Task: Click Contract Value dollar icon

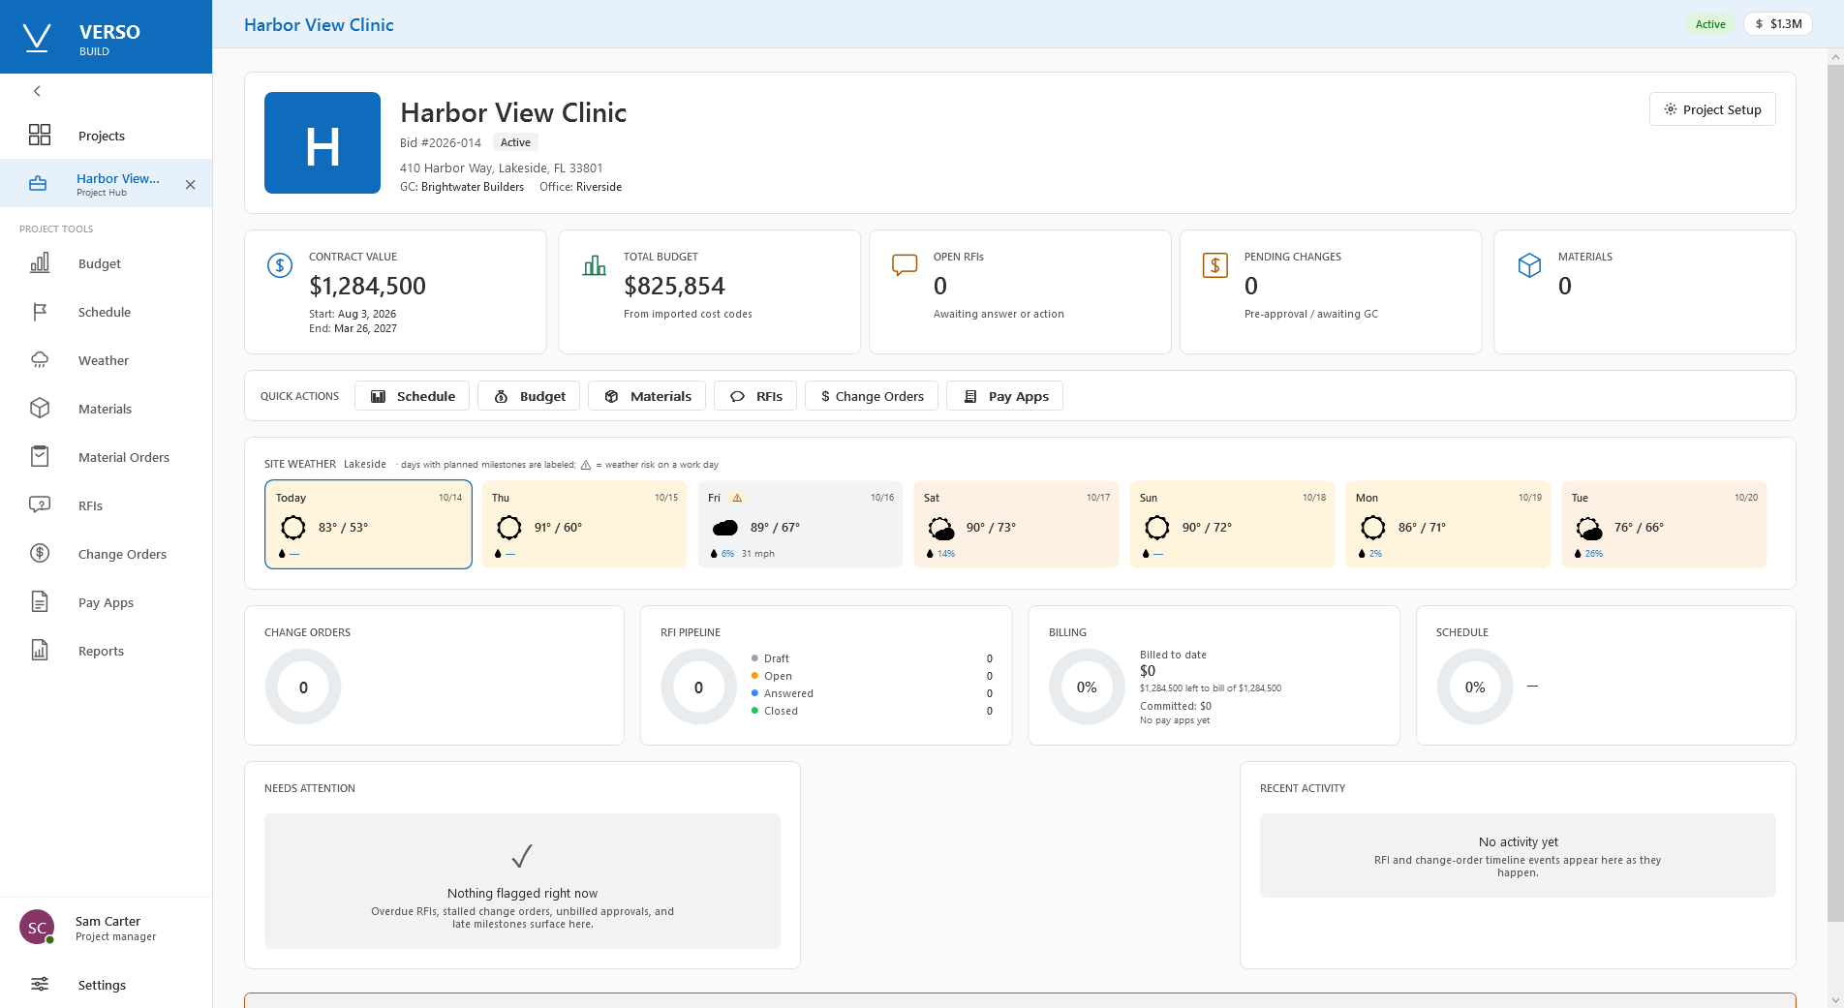Action: point(280,265)
